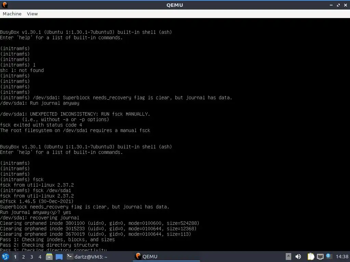Click 'fsck exited with status code 4' line
This screenshot has height=262, width=350.
pyautogui.click(x=41, y=125)
